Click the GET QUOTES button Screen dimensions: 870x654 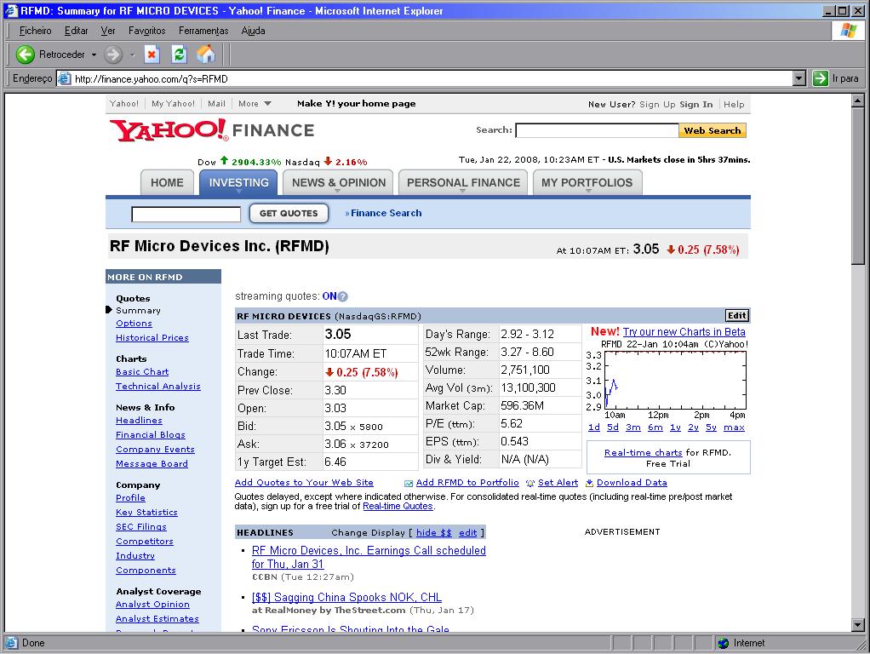click(289, 213)
